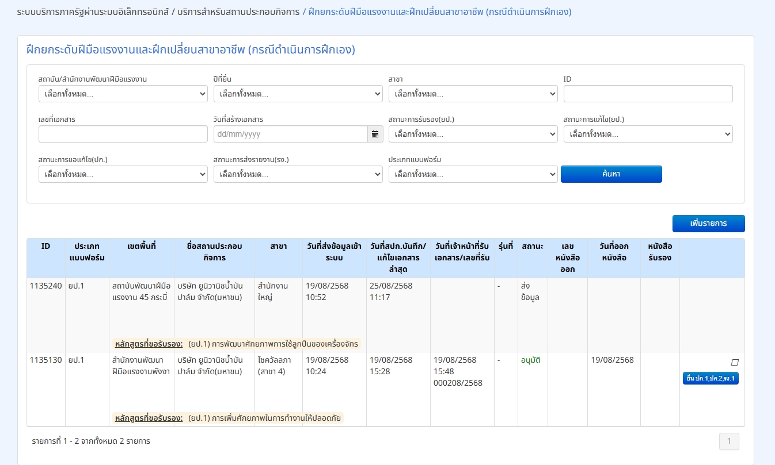
Task: Click the ยื่น ปก.1,ปก.2,รง.1 button
Action: (711, 378)
